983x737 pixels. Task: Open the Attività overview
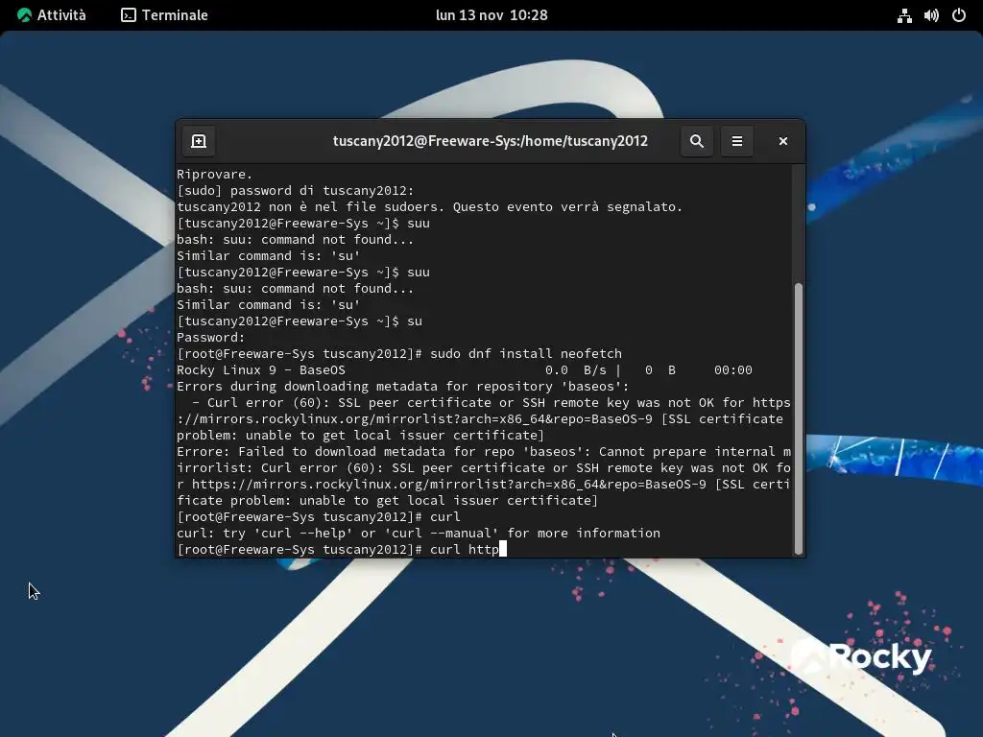[x=52, y=15]
